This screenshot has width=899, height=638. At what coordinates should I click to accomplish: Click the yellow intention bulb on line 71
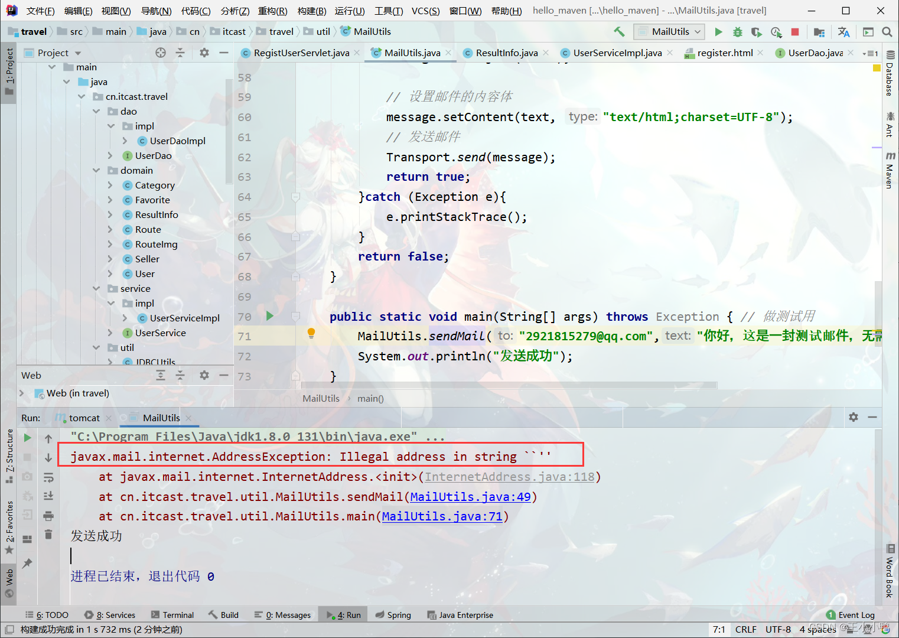point(311,334)
